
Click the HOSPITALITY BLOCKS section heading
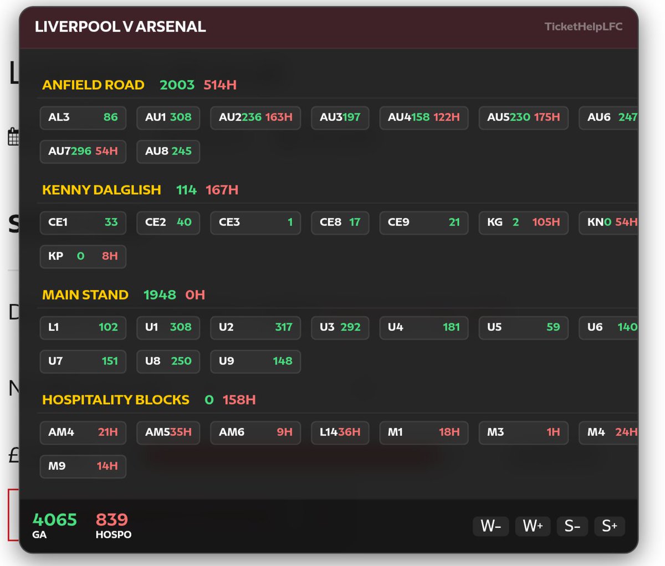click(116, 400)
